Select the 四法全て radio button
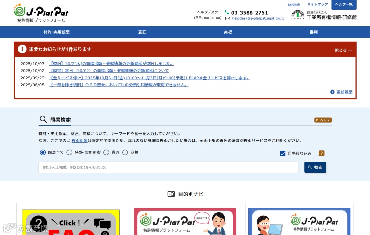The height and width of the screenshot is (235, 370). (43, 152)
